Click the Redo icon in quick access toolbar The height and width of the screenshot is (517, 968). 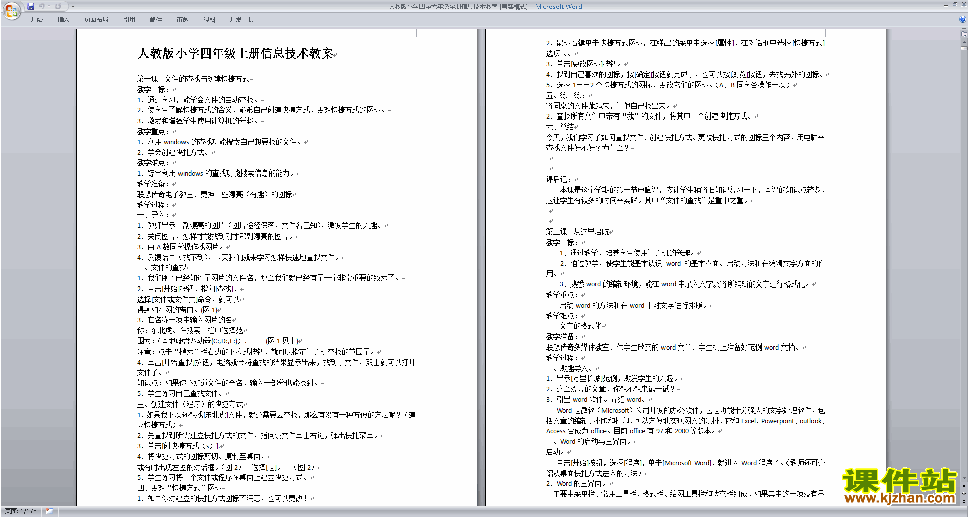click(58, 6)
